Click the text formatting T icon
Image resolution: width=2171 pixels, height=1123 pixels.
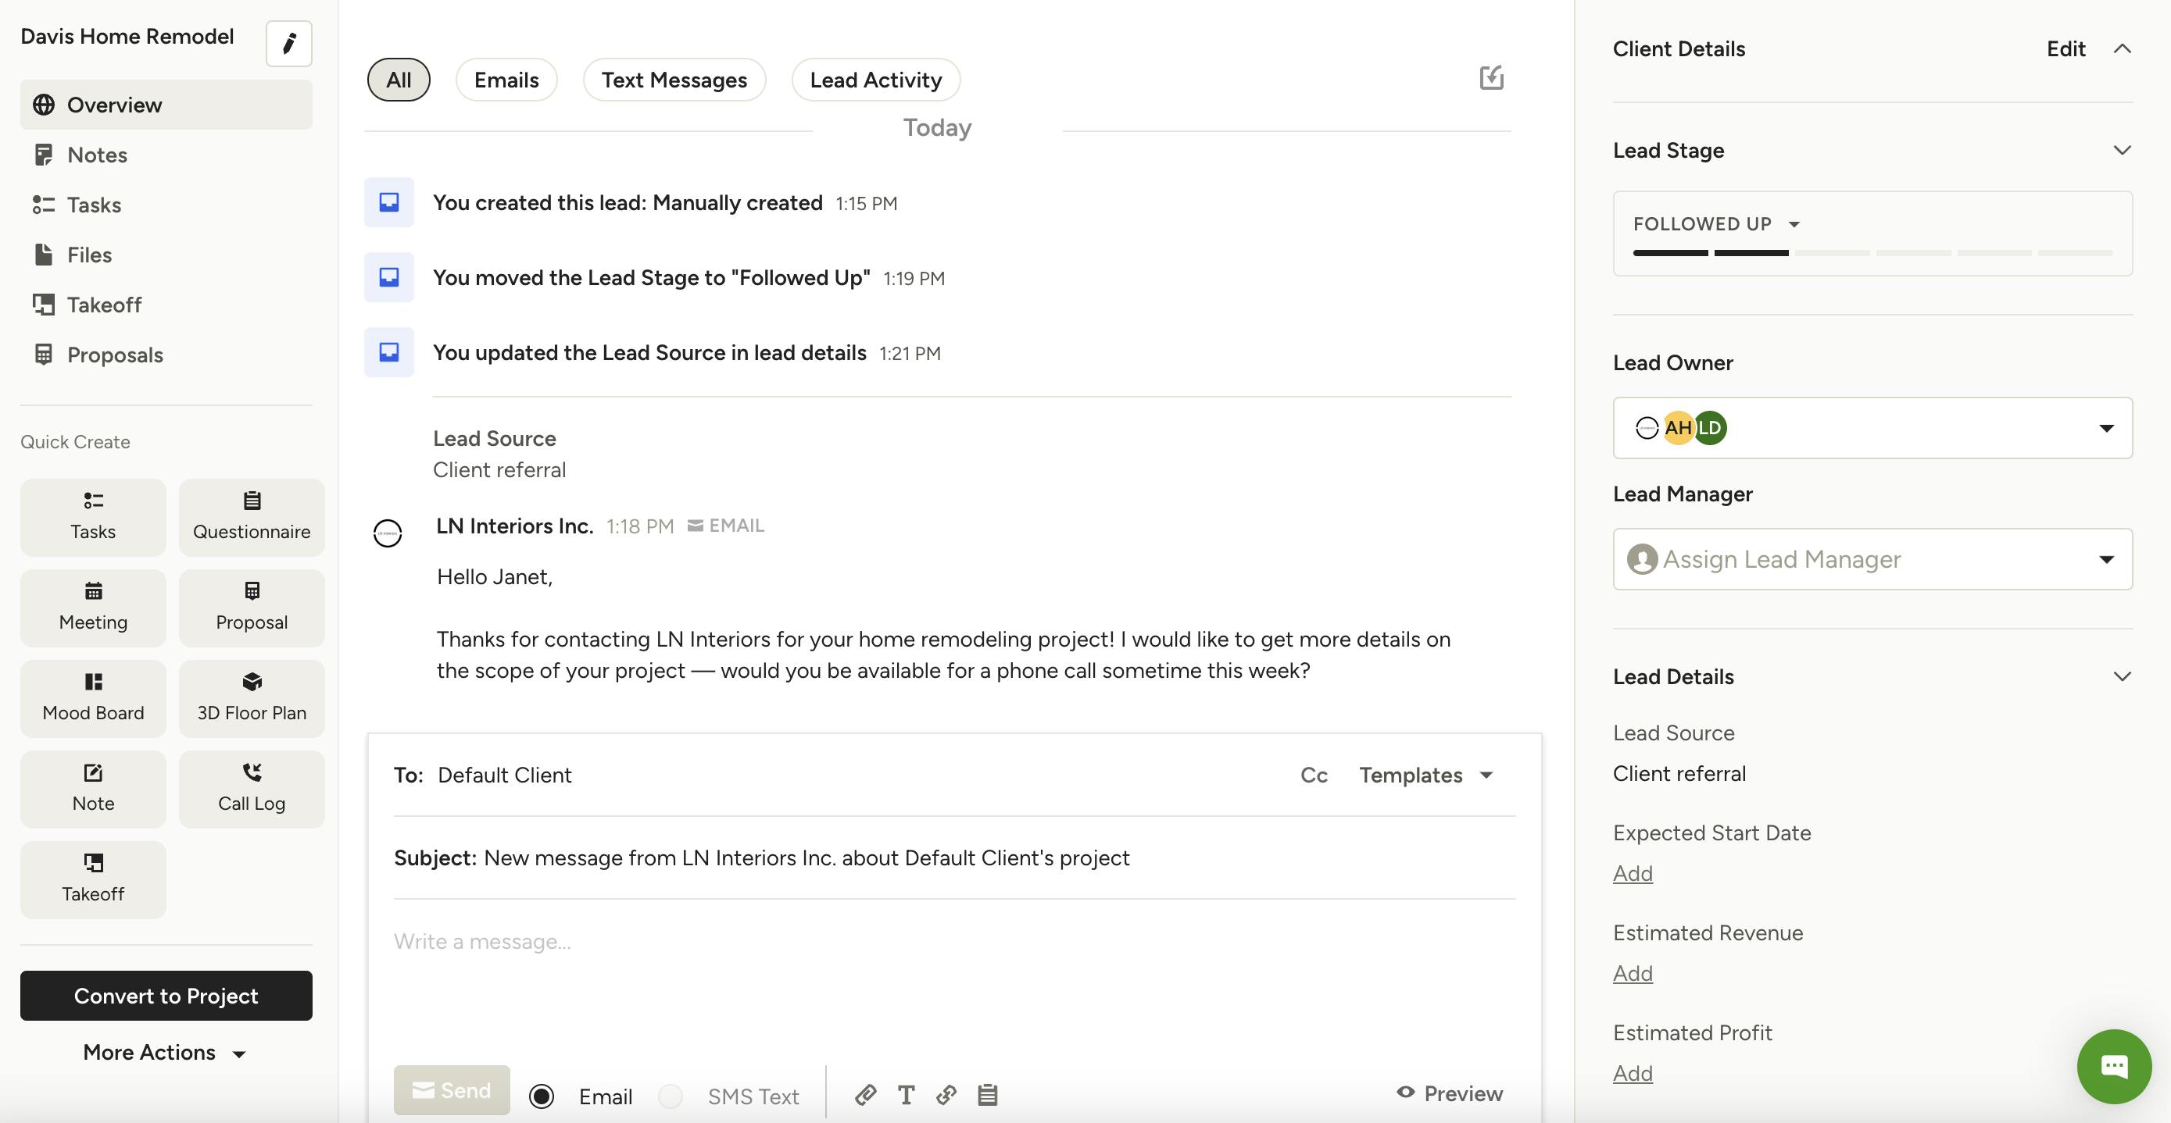pos(906,1094)
